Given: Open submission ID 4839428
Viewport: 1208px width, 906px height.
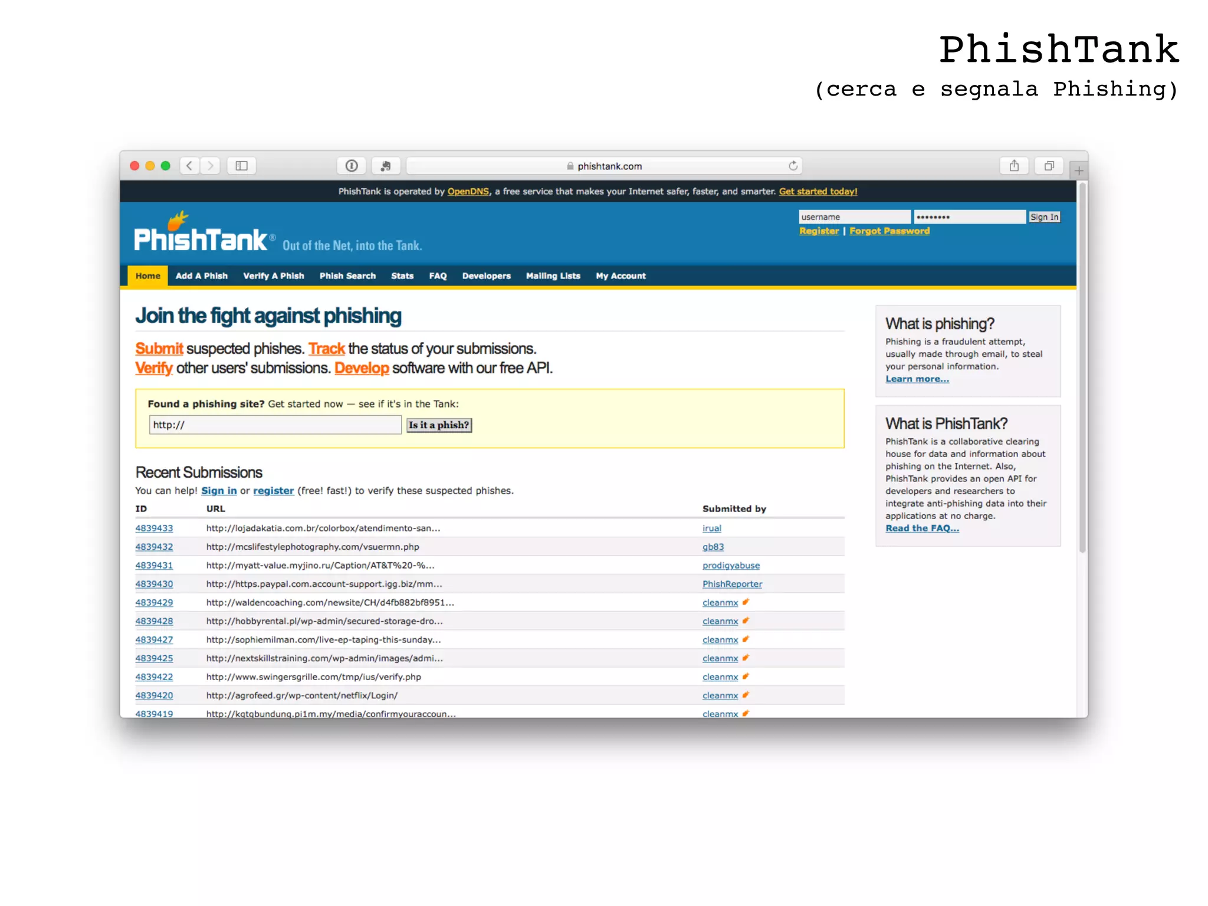Looking at the screenshot, I should pyautogui.click(x=154, y=621).
